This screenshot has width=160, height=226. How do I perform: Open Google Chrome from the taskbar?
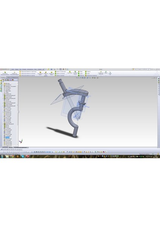pos(12,156)
